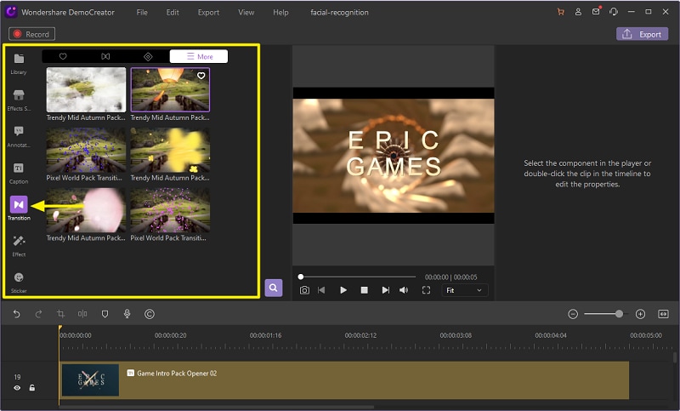Go to next frame in player

coord(385,290)
